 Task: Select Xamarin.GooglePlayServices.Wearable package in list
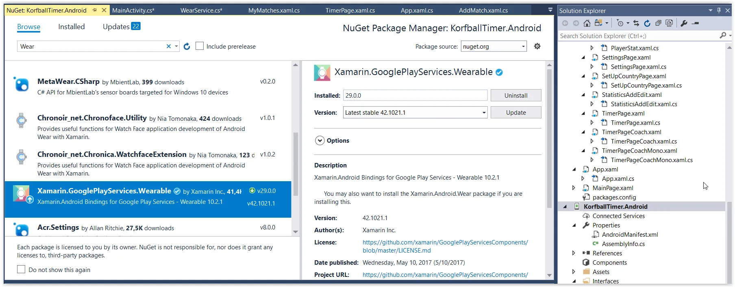pos(148,199)
